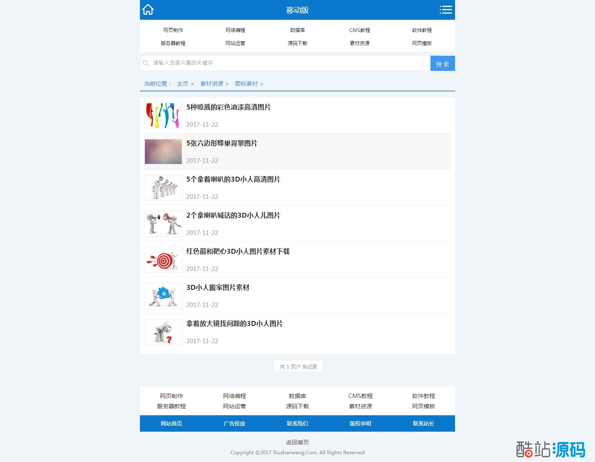This screenshot has height=462, width=595.
Task: Go to 主页 in breadcrumb
Action: click(183, 84)
